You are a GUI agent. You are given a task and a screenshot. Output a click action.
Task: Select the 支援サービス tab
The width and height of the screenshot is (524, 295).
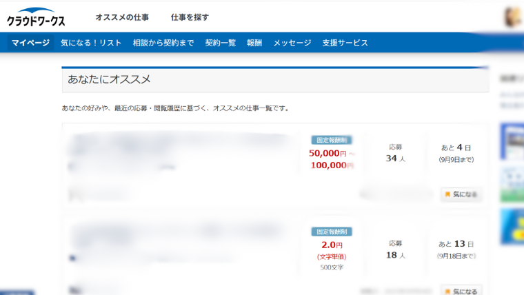[345, 43]
